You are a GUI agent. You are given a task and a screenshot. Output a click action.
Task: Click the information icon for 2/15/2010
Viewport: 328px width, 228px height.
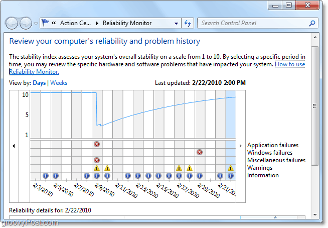158,176
